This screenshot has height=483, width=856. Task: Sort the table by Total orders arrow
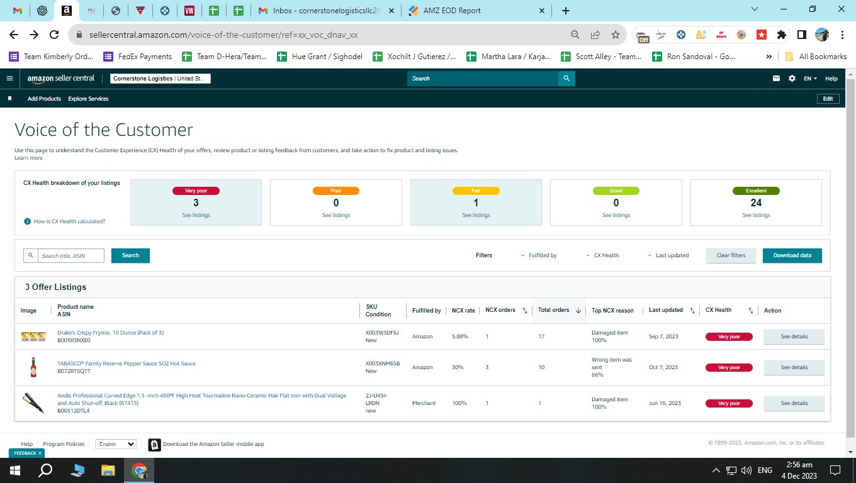pos(578,311)
